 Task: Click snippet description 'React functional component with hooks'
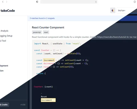tap(61, 37)
